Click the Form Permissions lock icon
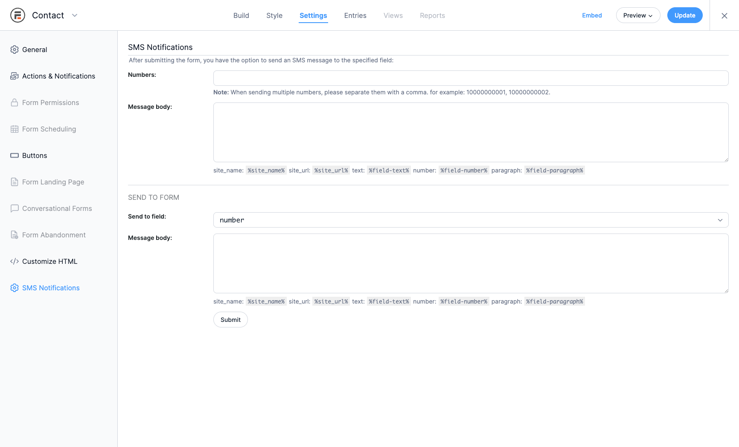This screenshot has width=739, height=447. 15,102
